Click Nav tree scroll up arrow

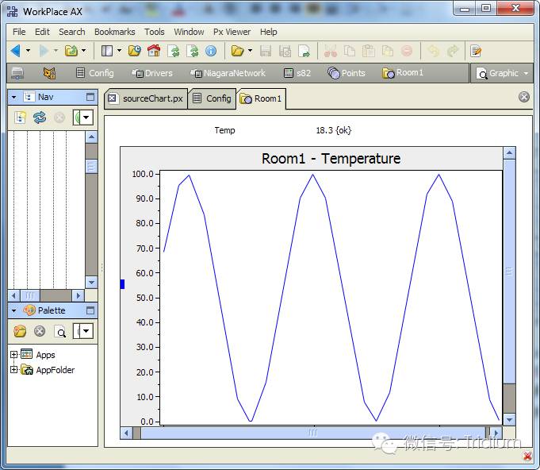(91, 137)
